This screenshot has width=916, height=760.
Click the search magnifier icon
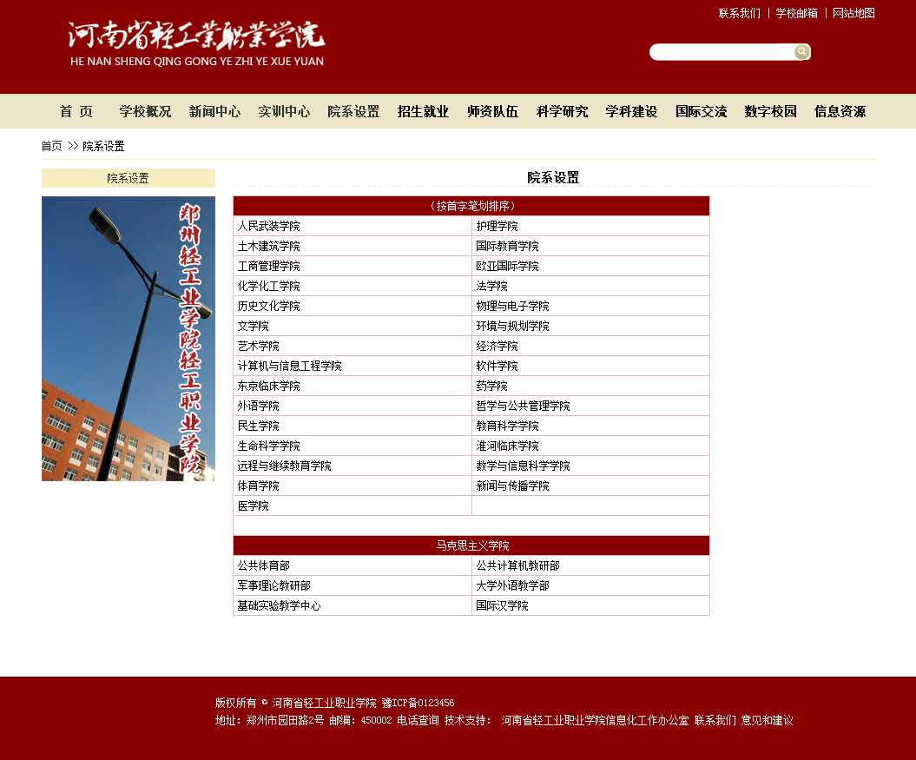pyautogui.click(x=801, y=52)
